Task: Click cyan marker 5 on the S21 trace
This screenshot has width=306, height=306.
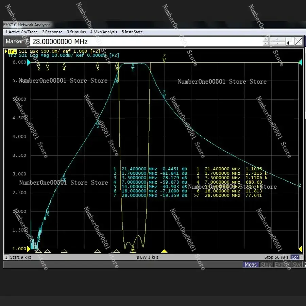Action: point(98,124)
